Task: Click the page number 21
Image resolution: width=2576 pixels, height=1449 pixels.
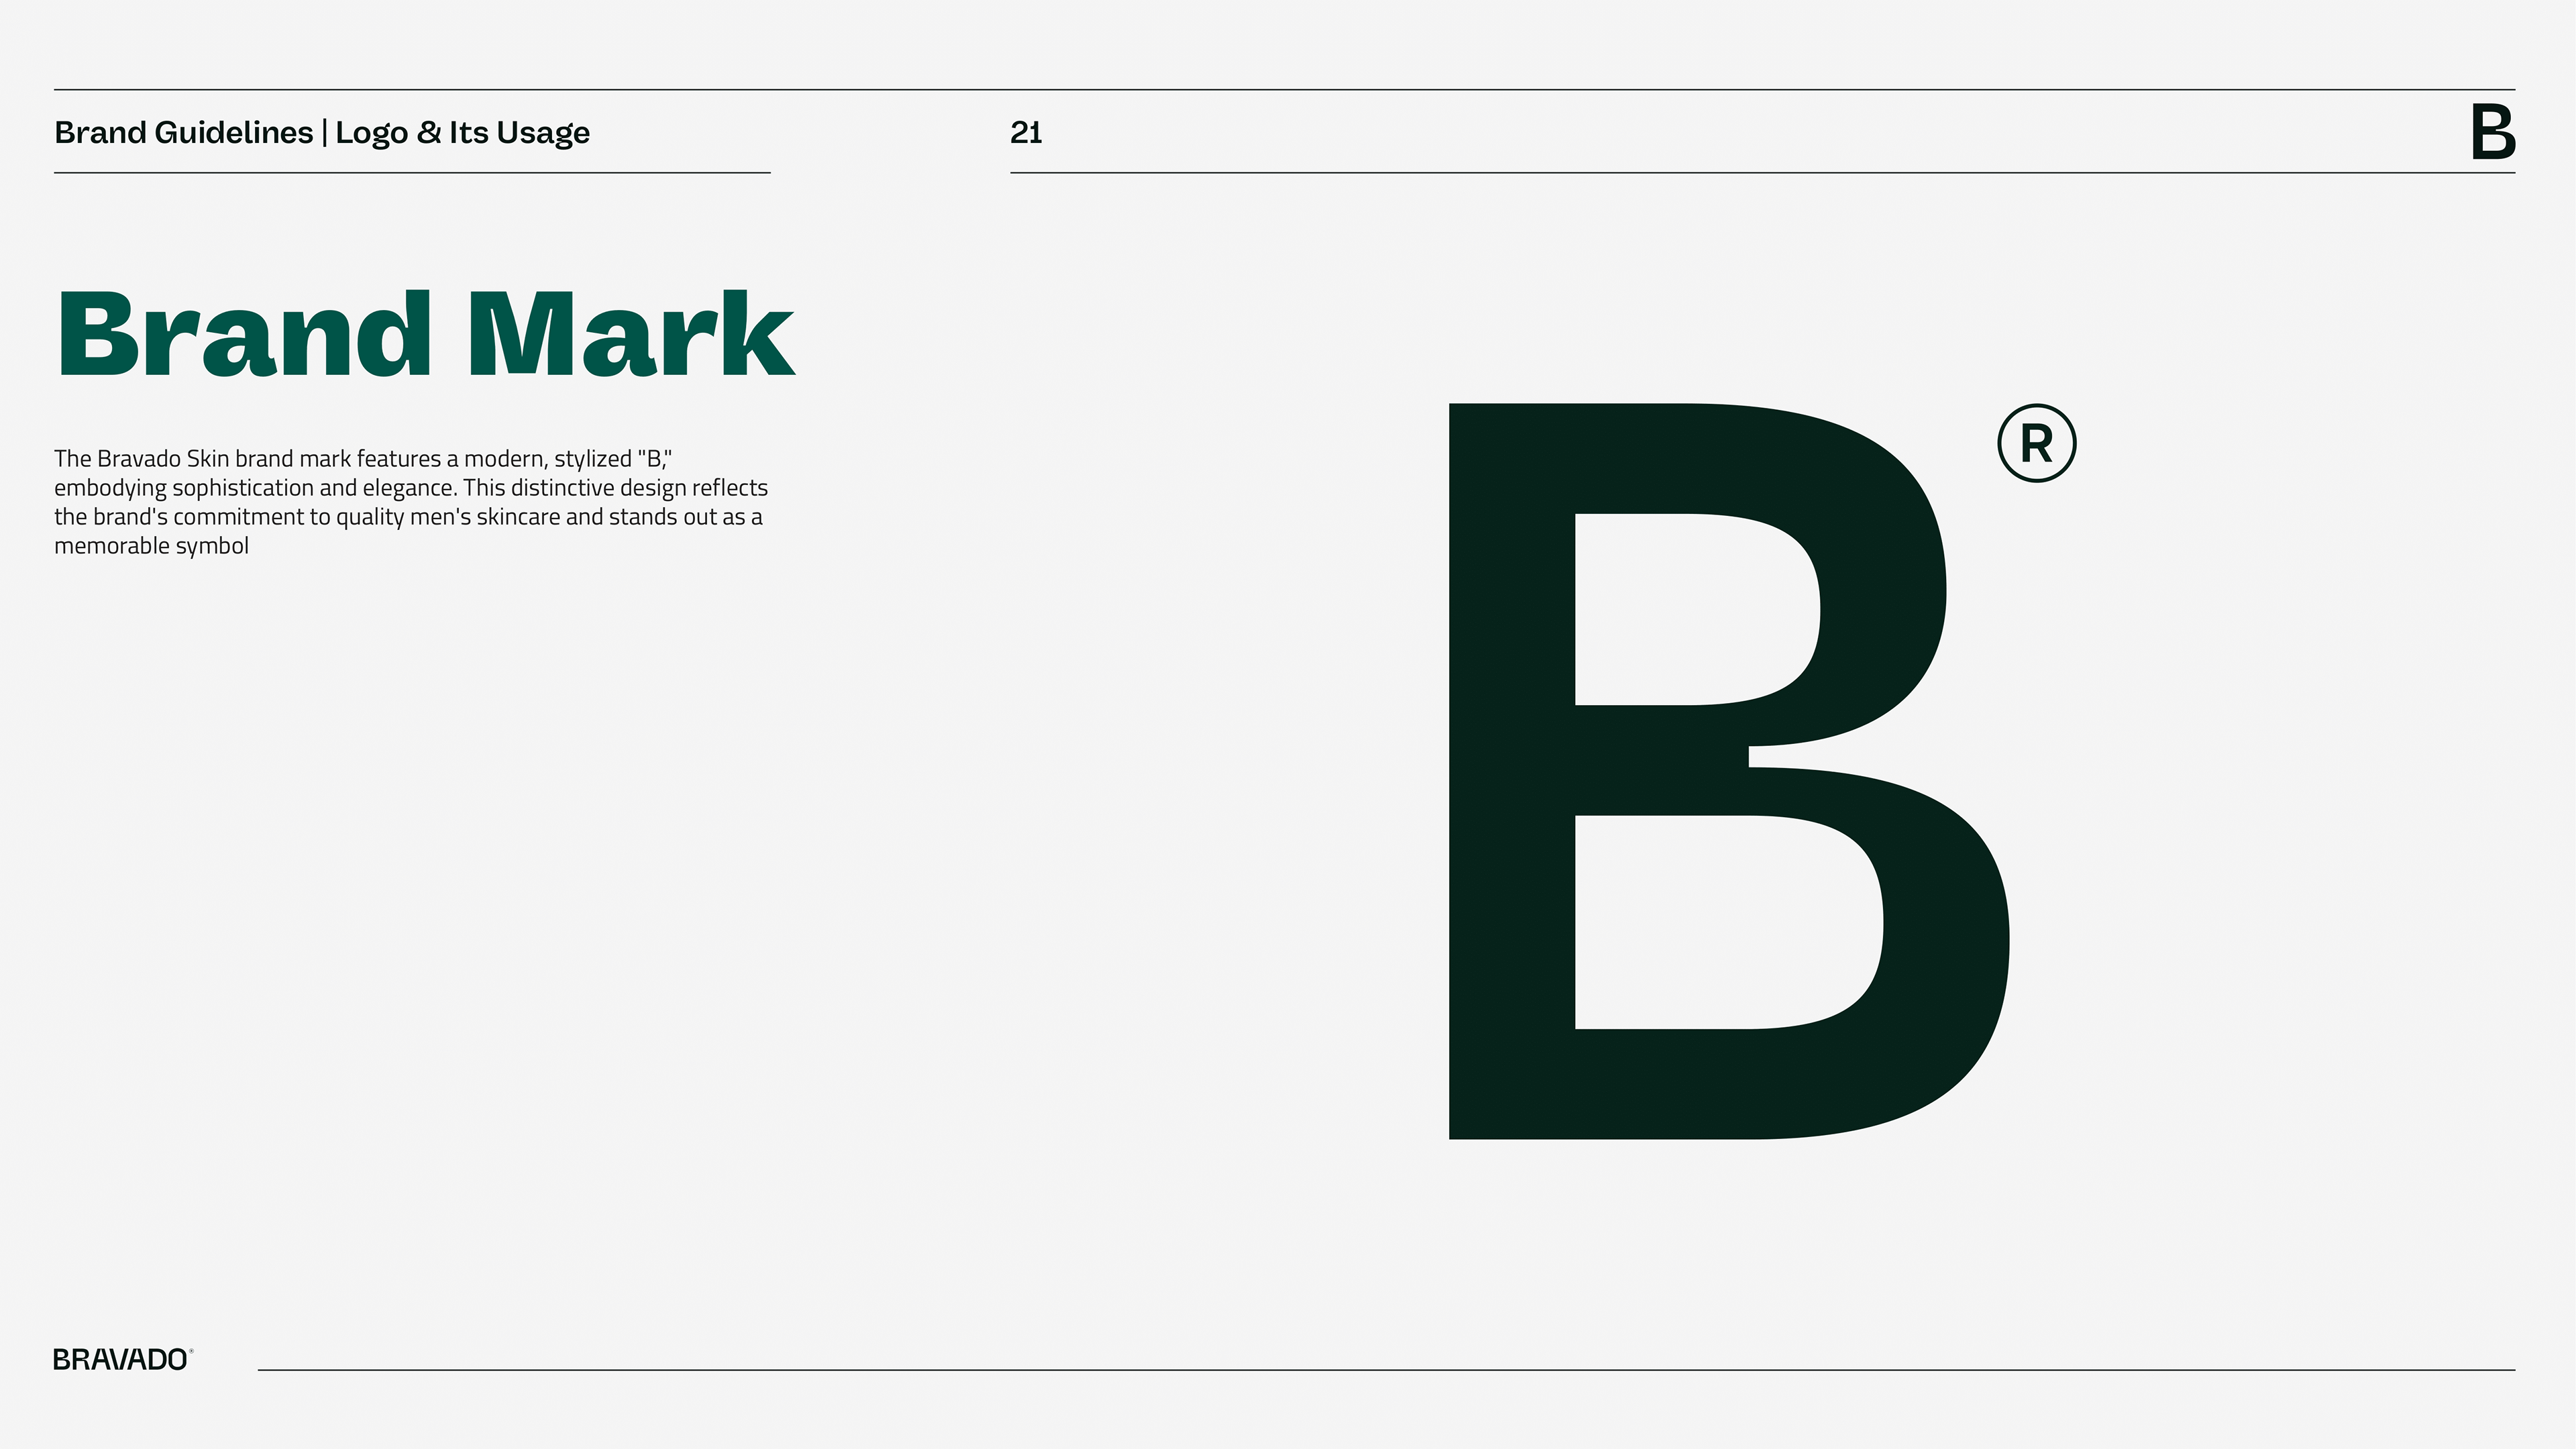Action: click(1026, 132)
